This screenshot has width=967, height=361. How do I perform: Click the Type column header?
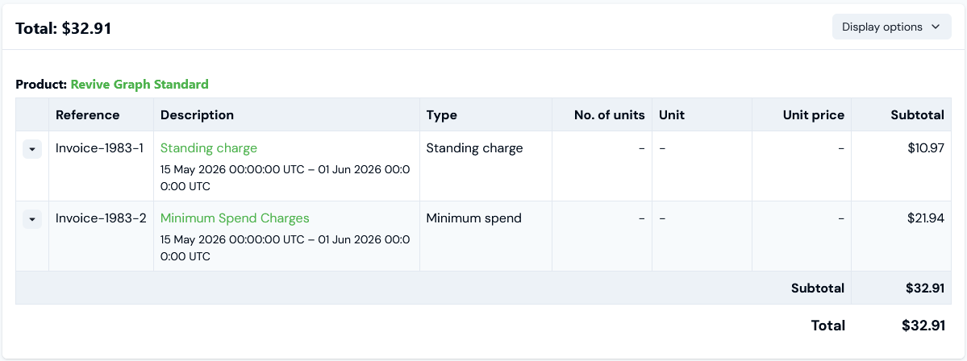tap(442, 114)
